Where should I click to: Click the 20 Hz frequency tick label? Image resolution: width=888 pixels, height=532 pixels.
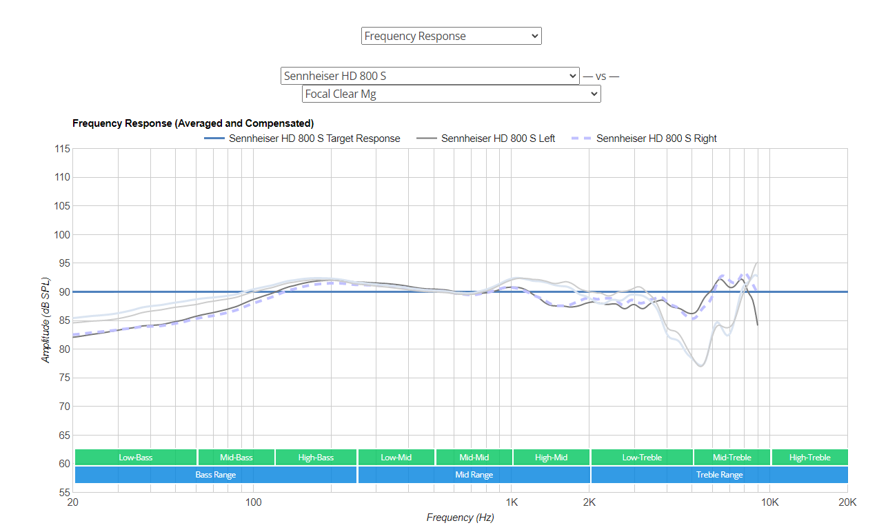pyautogui.click(x=72, y=502)
